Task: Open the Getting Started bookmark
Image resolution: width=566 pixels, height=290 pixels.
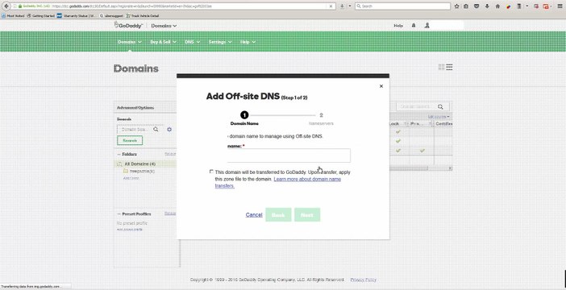Action: tap(41, 16)
